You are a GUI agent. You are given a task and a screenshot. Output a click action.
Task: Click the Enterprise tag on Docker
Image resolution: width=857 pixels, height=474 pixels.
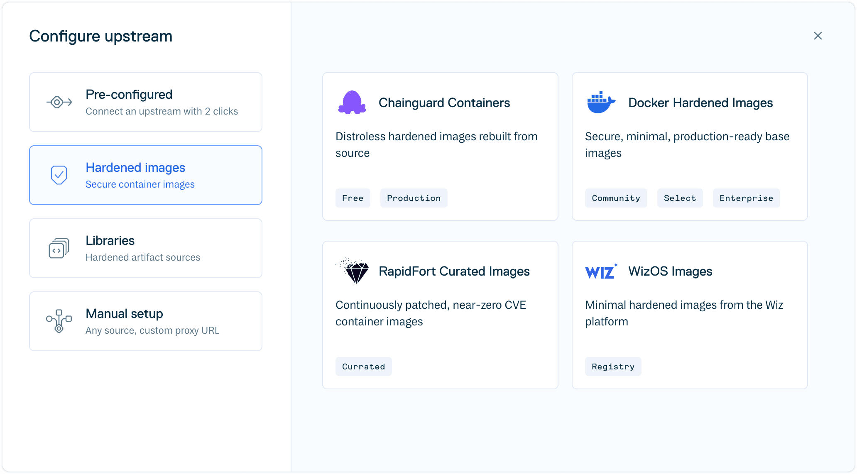pyautogui.click(x=747, y=198)
